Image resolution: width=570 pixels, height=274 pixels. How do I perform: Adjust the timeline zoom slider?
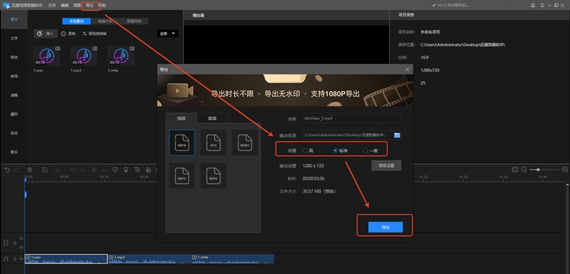545,169
